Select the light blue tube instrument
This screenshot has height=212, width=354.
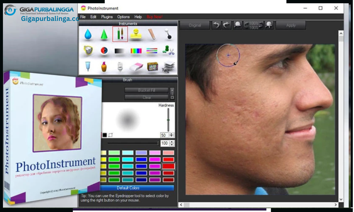(88, 67)
